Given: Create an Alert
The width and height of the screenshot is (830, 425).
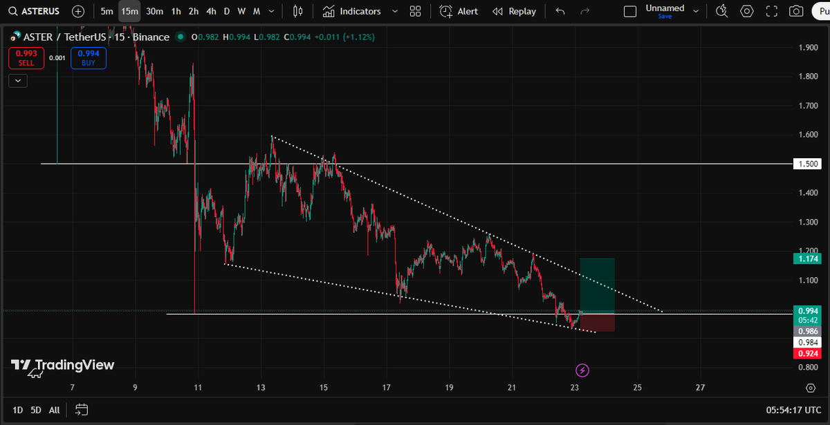Looking at the screenshot, I should pyautogui.click(x=459, y=12).
